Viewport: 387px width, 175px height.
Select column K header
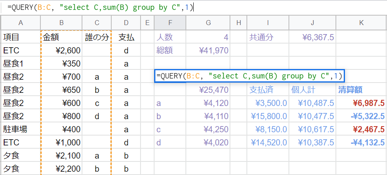click(361, 23)
